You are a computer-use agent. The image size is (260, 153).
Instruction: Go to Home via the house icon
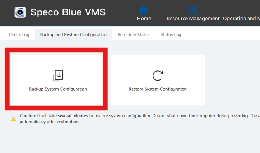(x=144, y=10)
